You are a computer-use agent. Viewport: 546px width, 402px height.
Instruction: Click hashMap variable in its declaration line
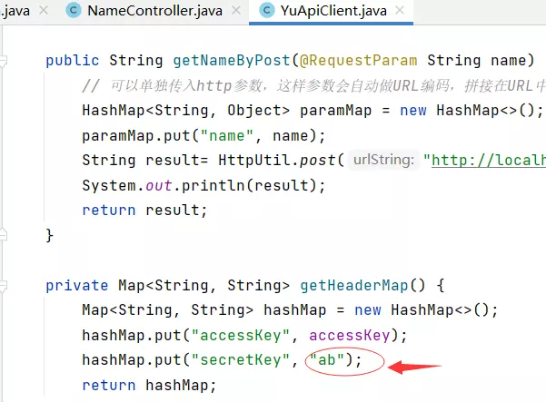295,309
